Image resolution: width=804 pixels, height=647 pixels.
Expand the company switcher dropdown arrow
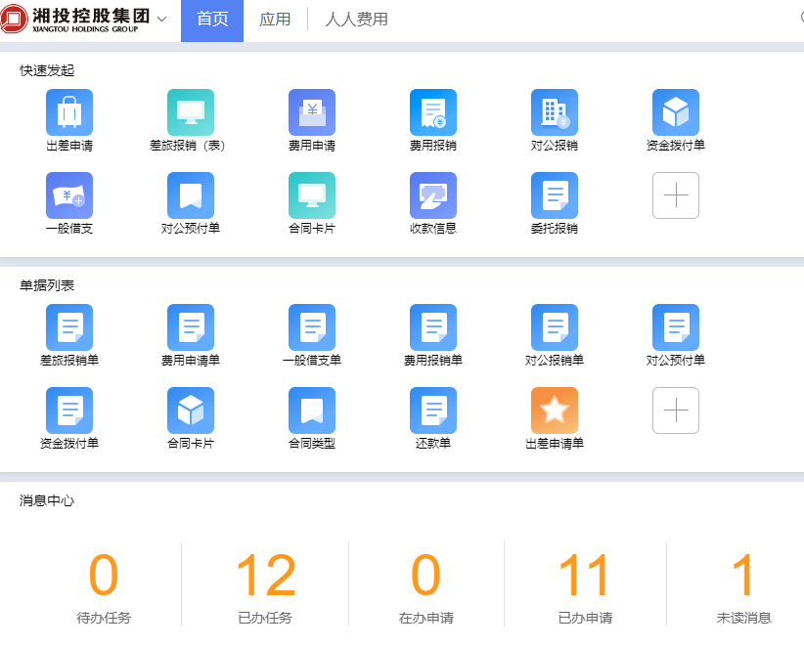click(x=161, y=20)
